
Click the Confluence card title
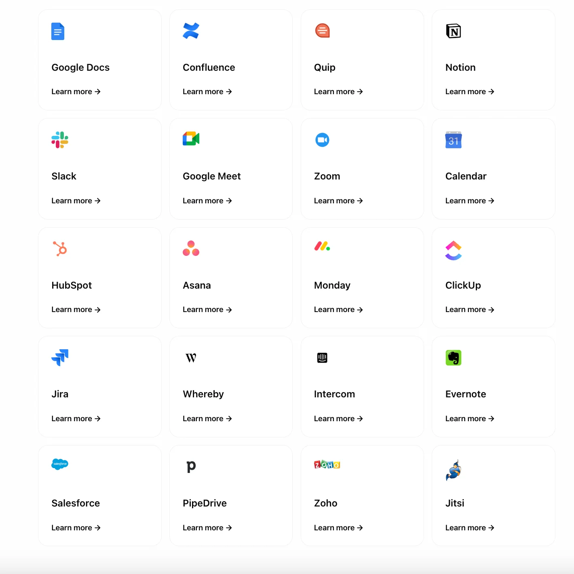point(209,68)
